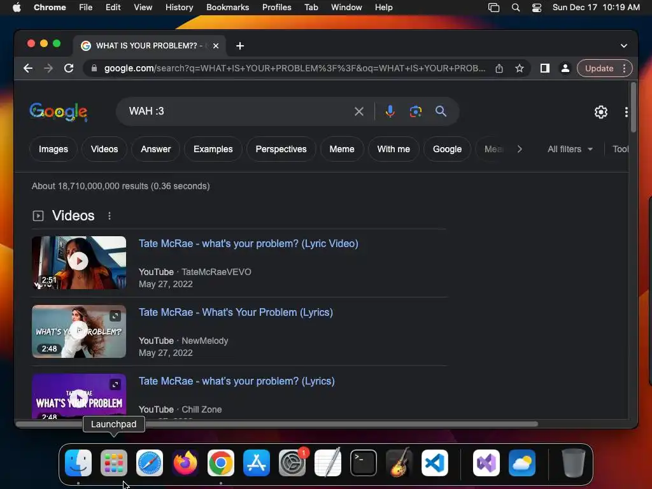652x489 pixels.
Task: Open Tate McRae Lyric Video link
Action: pos(248,244)
